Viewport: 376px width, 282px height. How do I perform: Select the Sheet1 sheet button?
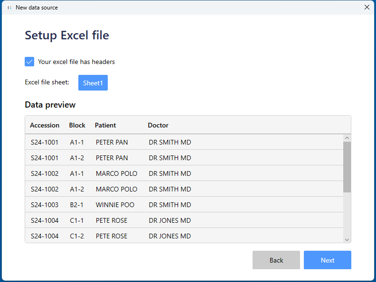click(x=93, y=83)
